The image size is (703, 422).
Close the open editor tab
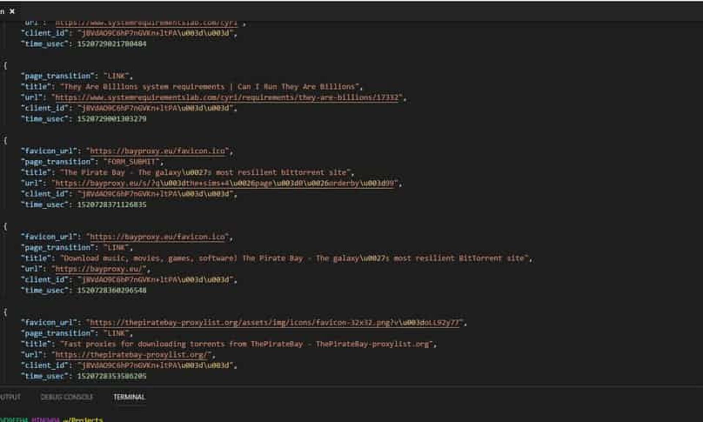12,11
